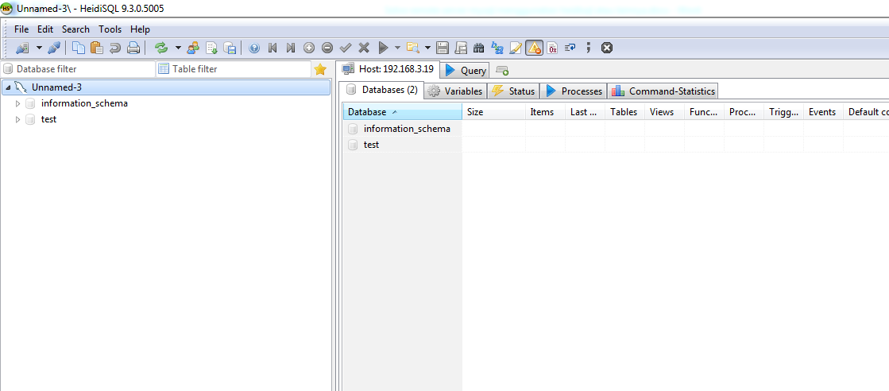Go to first row icon
Viewport: 889px width, 391px height.
coord(272,48)
